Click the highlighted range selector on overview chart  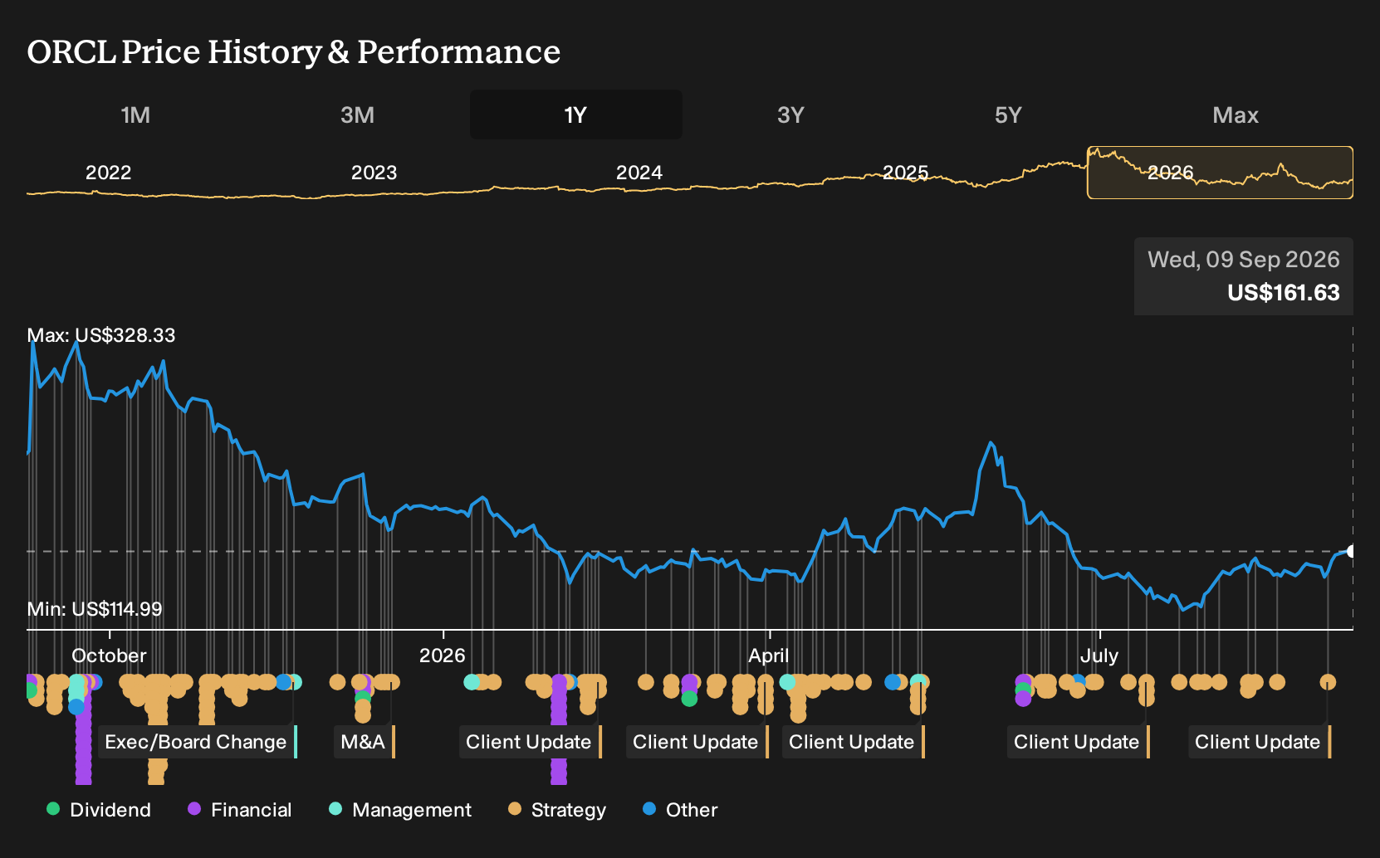pyautogui.click(x=1220, y=173)
